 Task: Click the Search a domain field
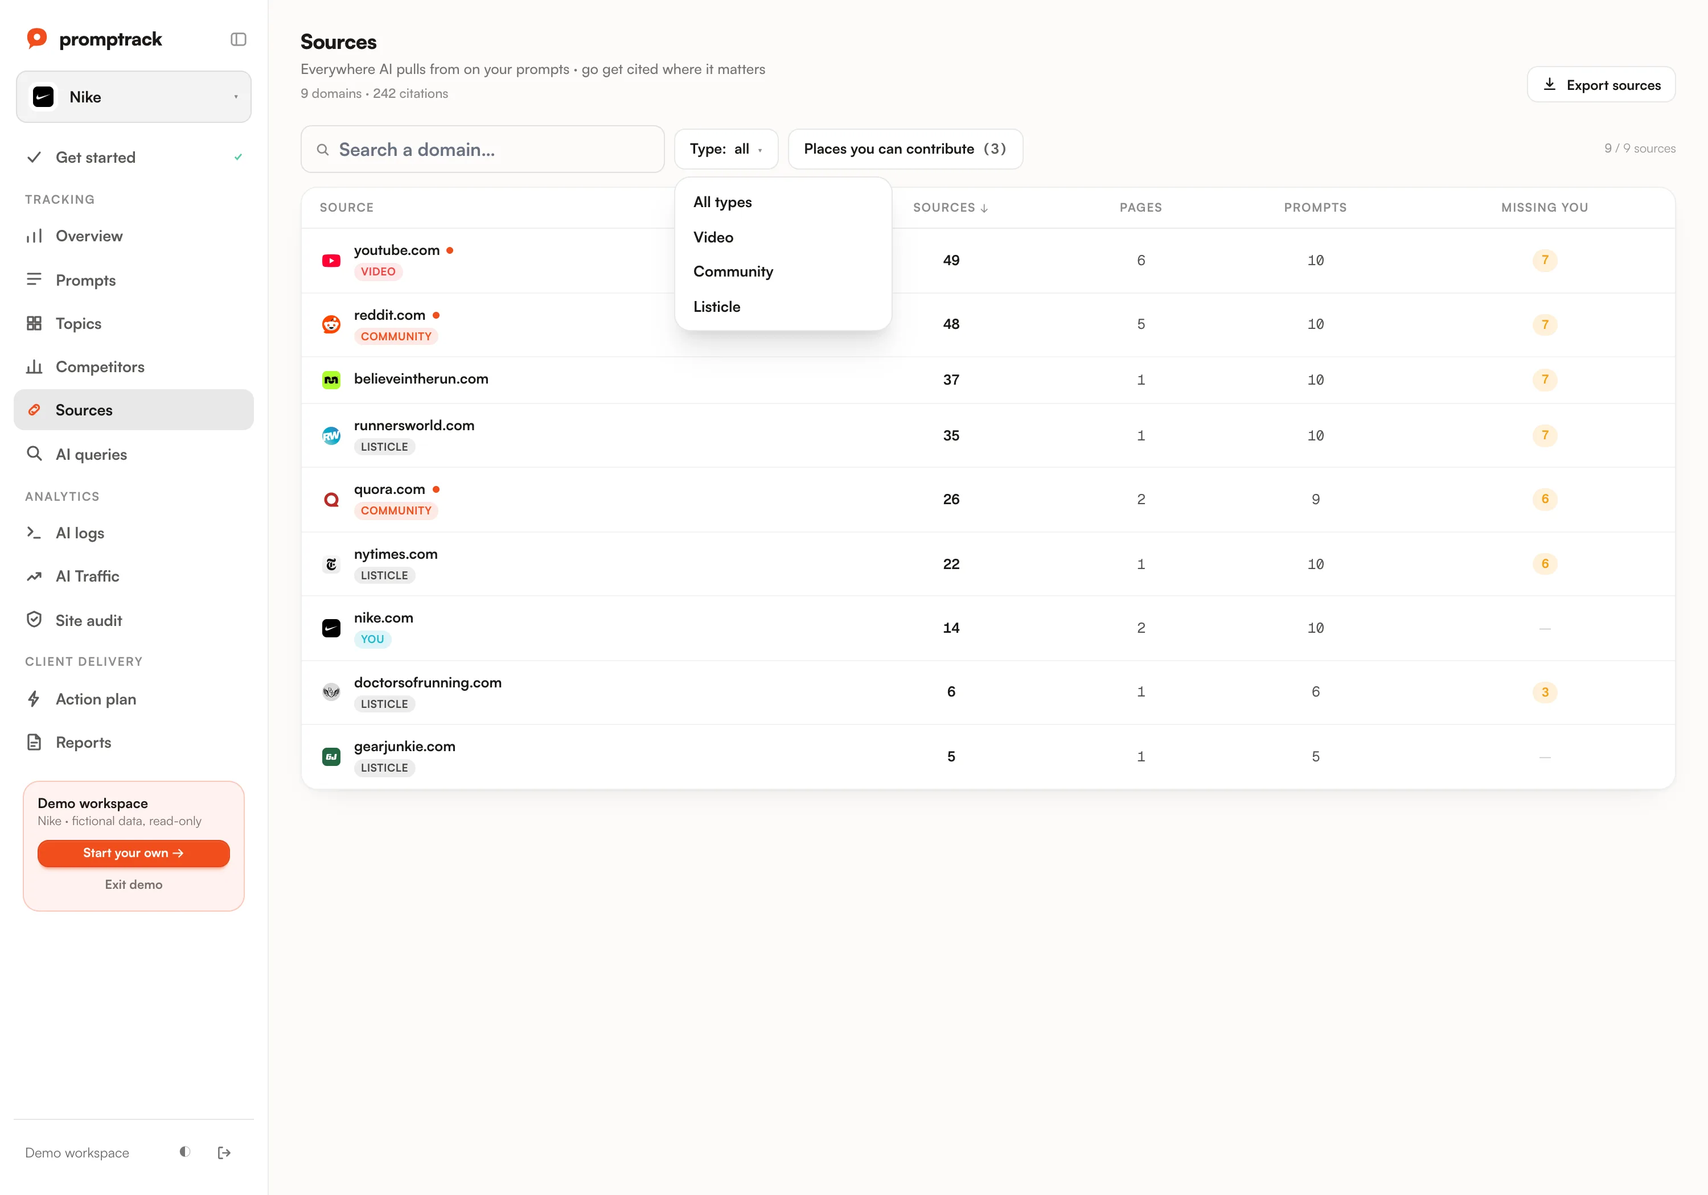(x=482, y=150)
